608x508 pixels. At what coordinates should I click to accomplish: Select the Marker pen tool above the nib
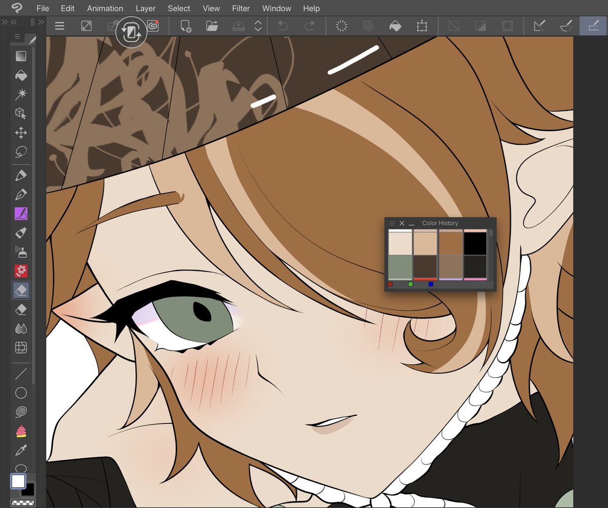(21, 175)
